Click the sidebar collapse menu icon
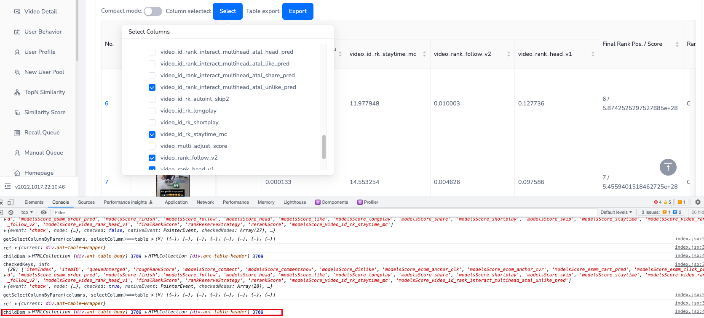The width and height of the screenshot is (704, 318). click(7, 186)
